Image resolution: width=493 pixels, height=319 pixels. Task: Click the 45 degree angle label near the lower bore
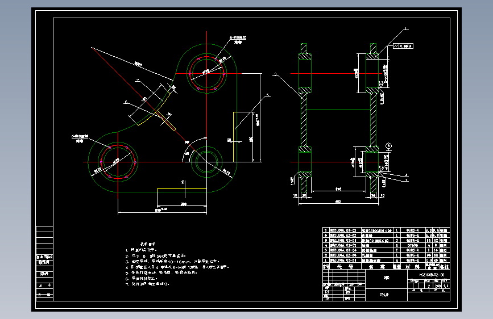(187, 153)
